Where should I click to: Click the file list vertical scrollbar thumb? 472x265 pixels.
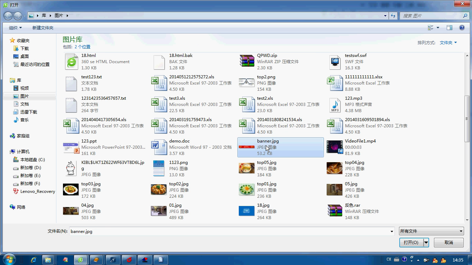click(467, 118)
